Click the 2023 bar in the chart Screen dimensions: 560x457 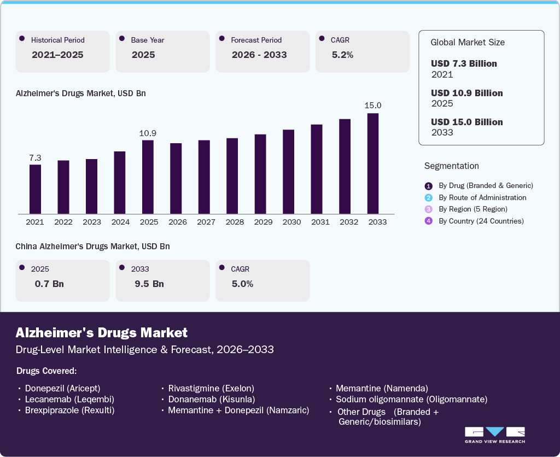pyautogui.click(x=91, y=186)
